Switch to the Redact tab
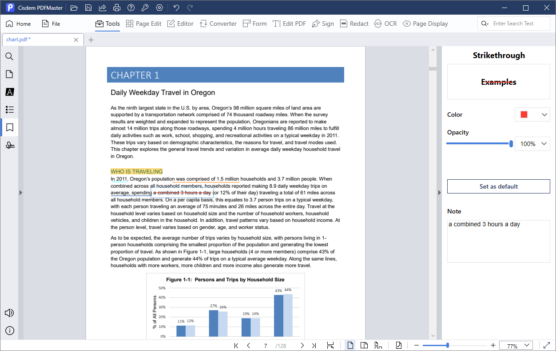Screen dimensions: 556x351 pyautogui.click(x=354, y=24)
